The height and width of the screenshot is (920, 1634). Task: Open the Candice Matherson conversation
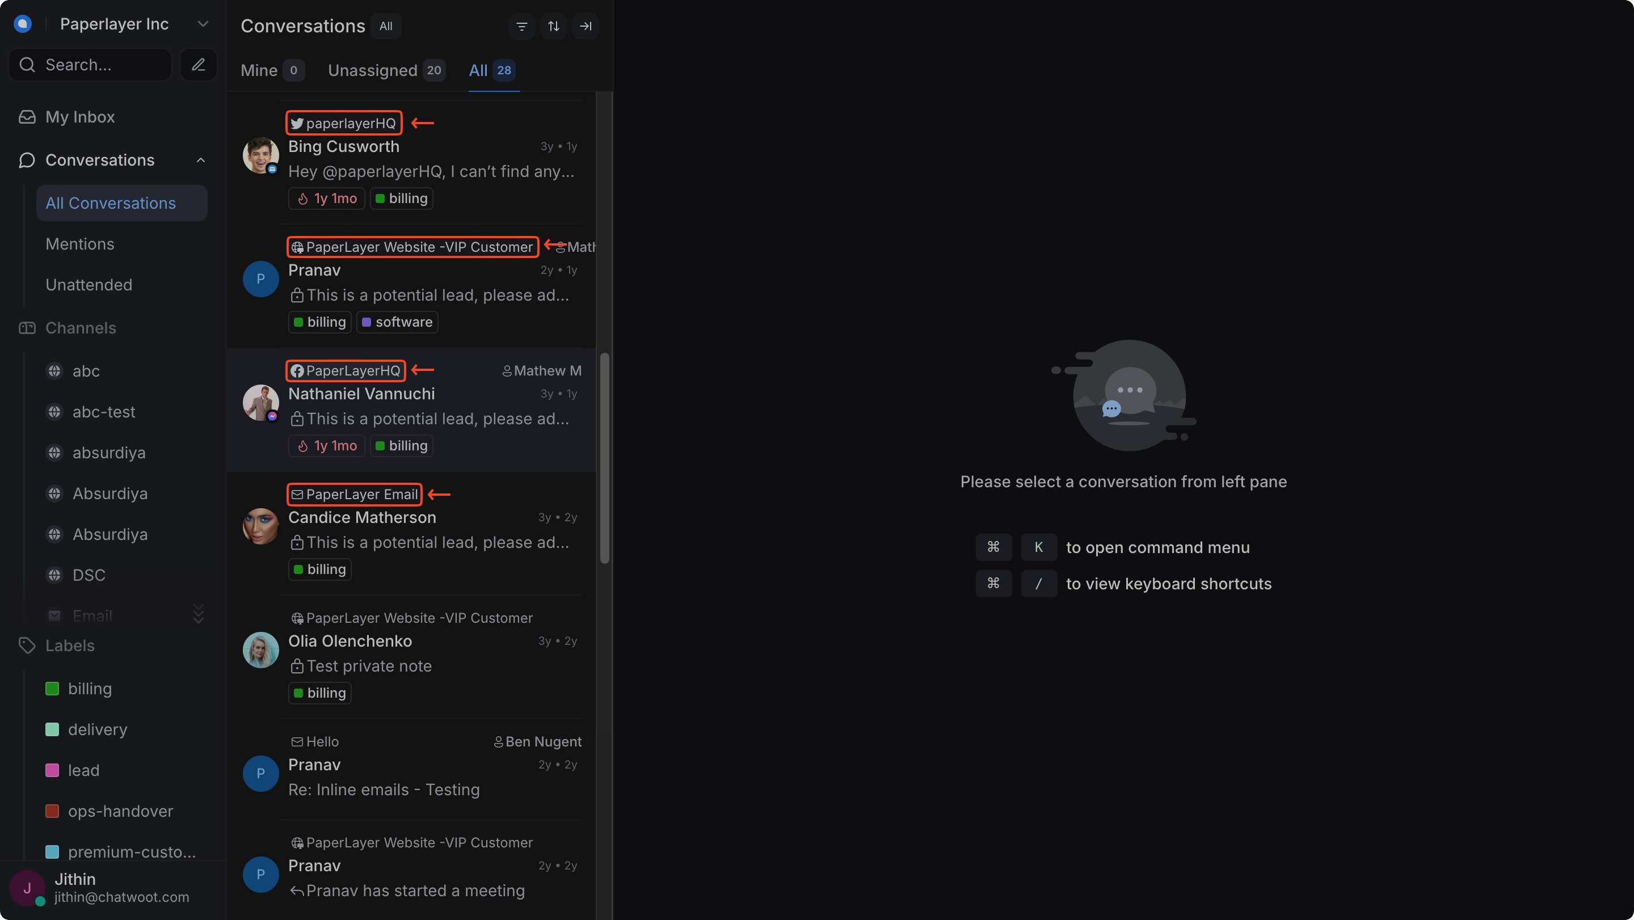[x=411, y=533]
